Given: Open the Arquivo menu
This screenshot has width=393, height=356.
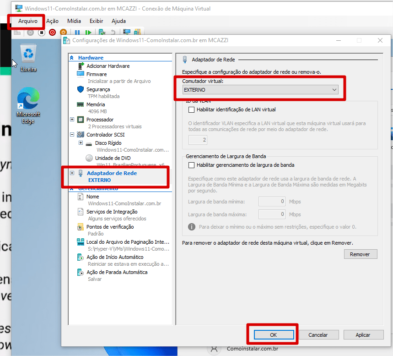Looking at the screenshot, I should [x=28, y=21].
